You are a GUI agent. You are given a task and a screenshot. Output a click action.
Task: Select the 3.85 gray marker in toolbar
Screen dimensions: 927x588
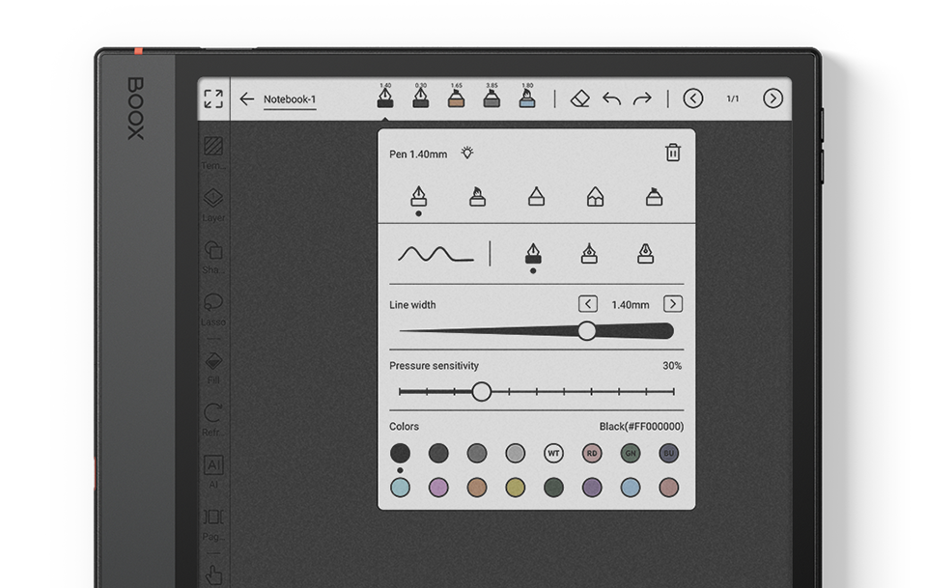(492, 96)
